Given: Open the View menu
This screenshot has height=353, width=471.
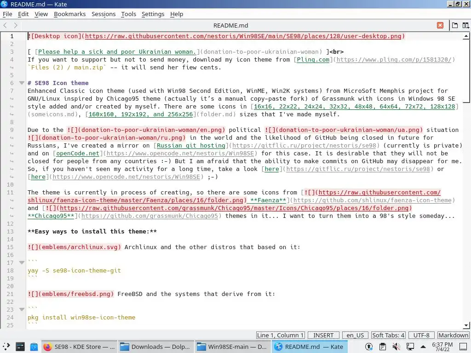Looking at the screenshot, I should pyautogui.click(x=41, y=14).
